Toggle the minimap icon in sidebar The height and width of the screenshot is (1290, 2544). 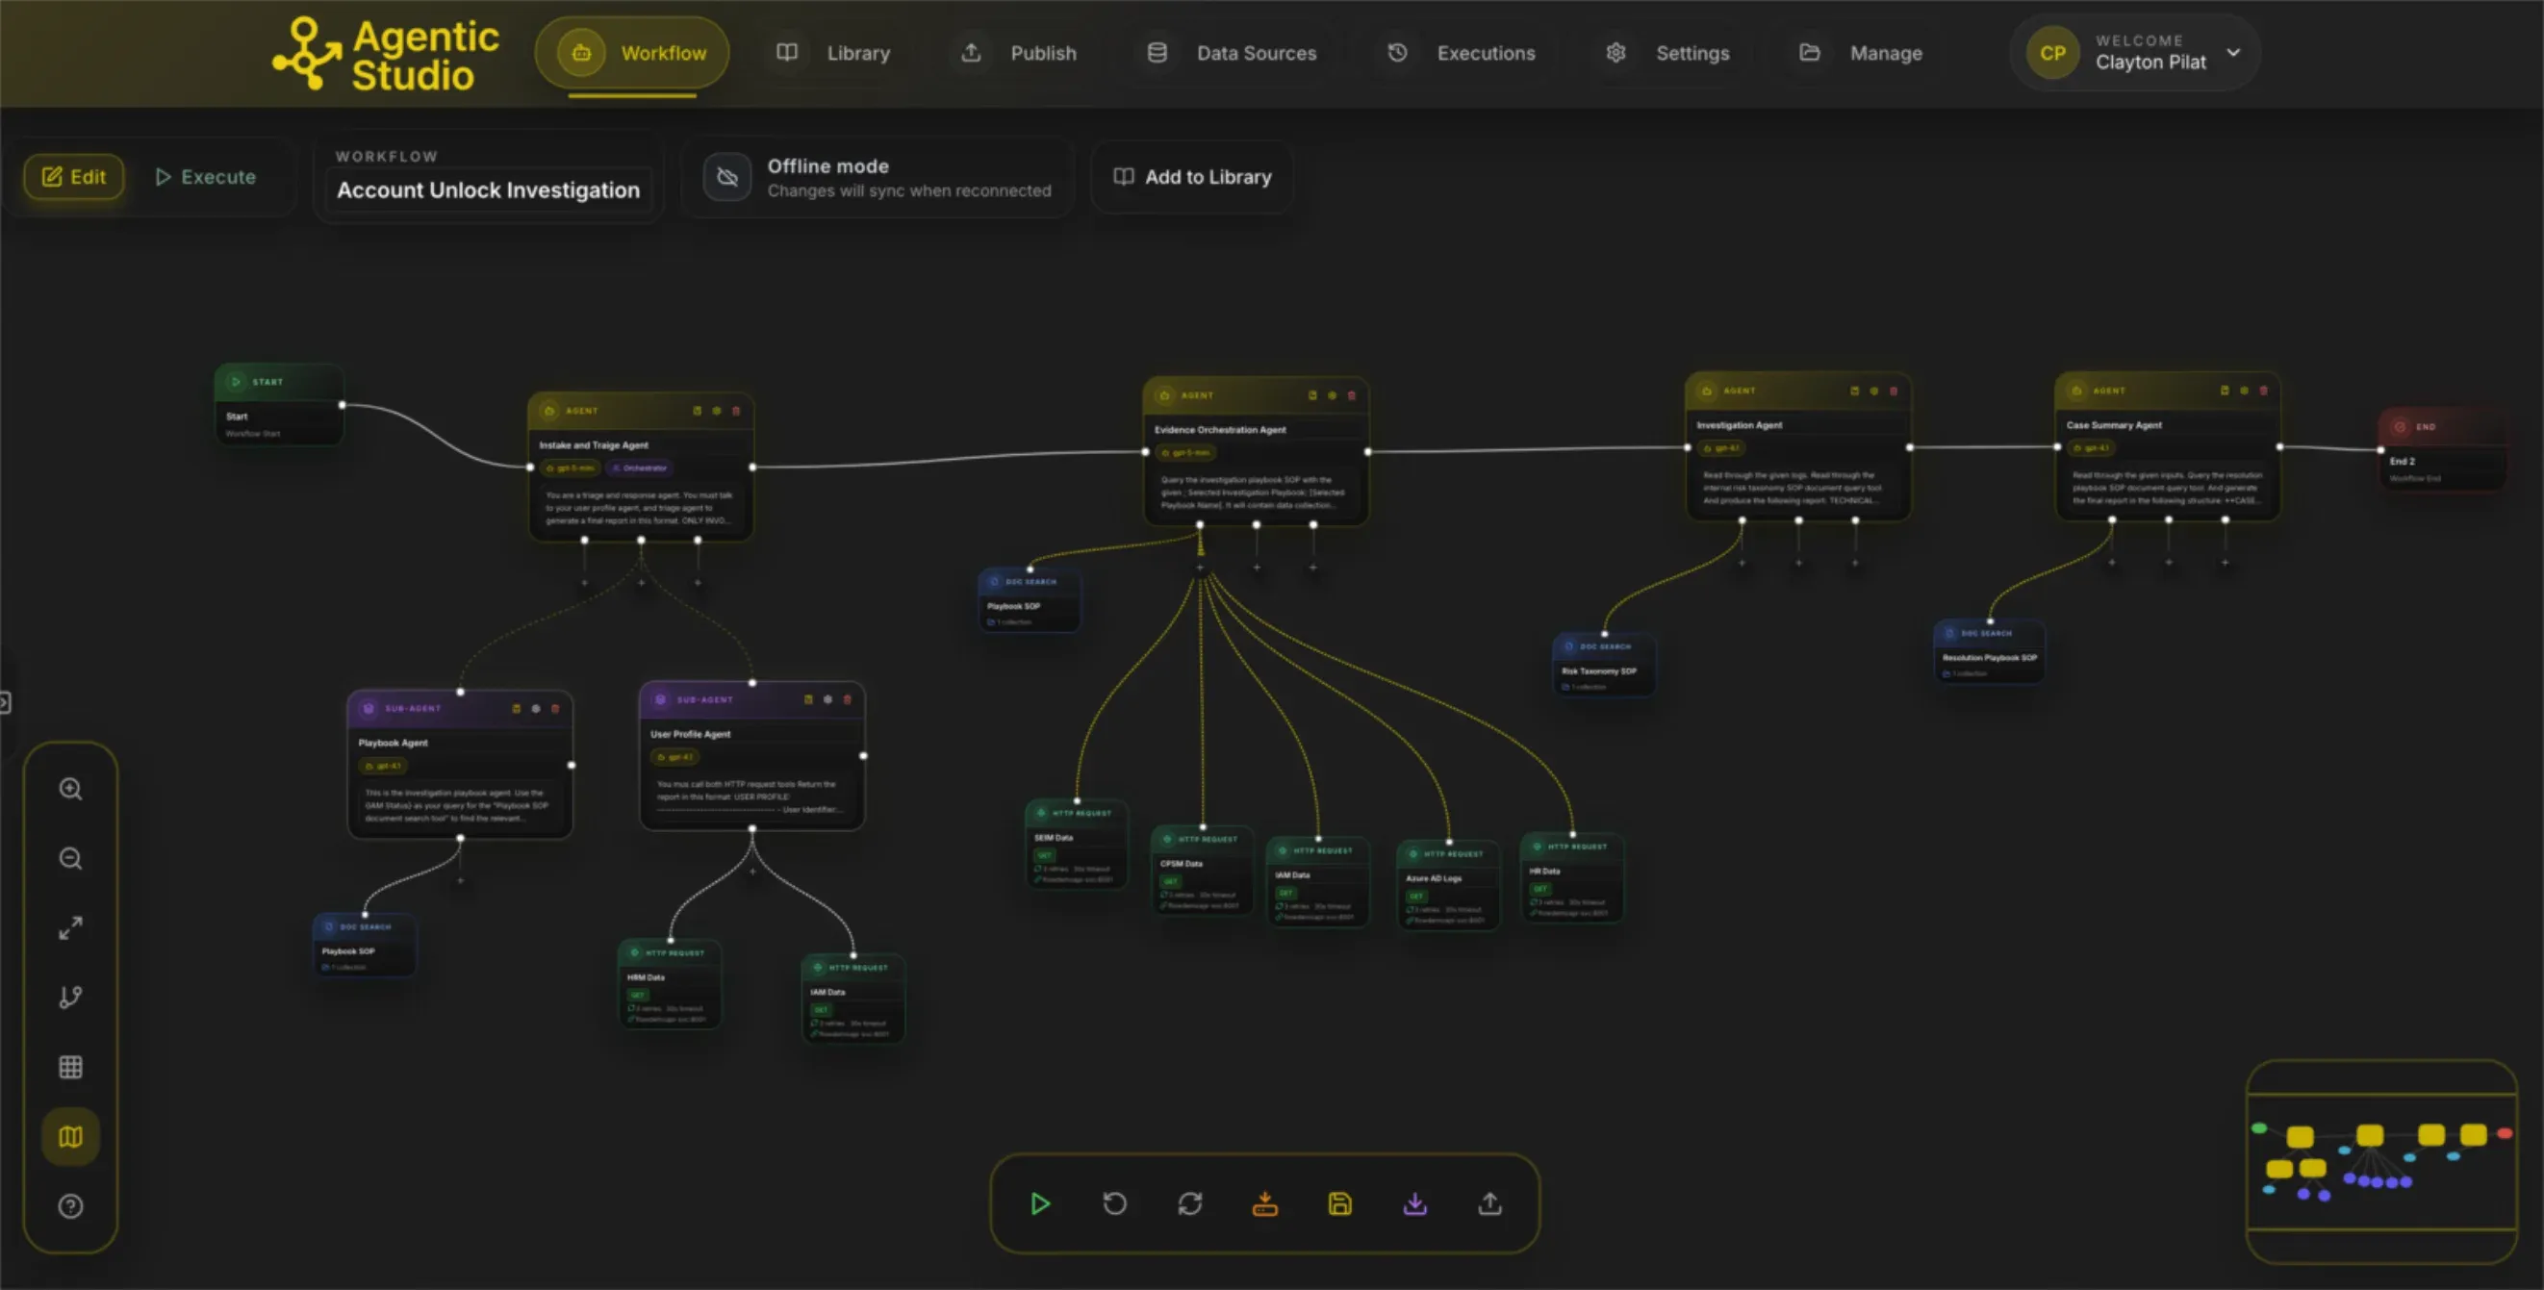click(x=70, y=1137)
